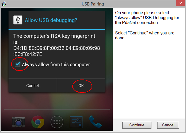Toggle Always allow from this computer checkbox

pos(17,64)
